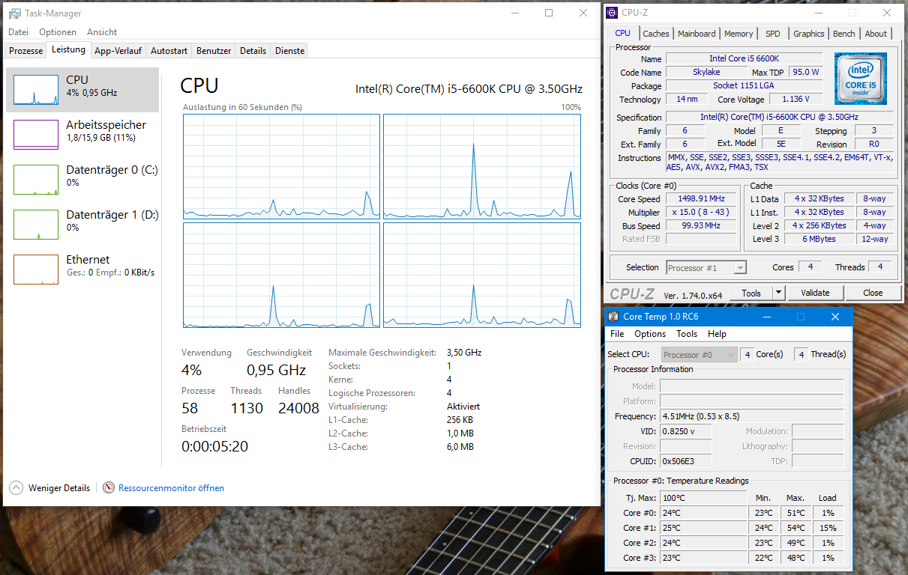Click the Close button in CPU-Z

click(x=873, y=293)
